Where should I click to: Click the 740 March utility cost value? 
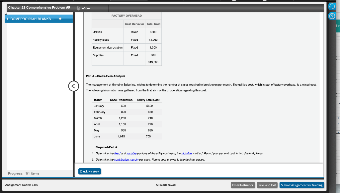pos(150,118)
